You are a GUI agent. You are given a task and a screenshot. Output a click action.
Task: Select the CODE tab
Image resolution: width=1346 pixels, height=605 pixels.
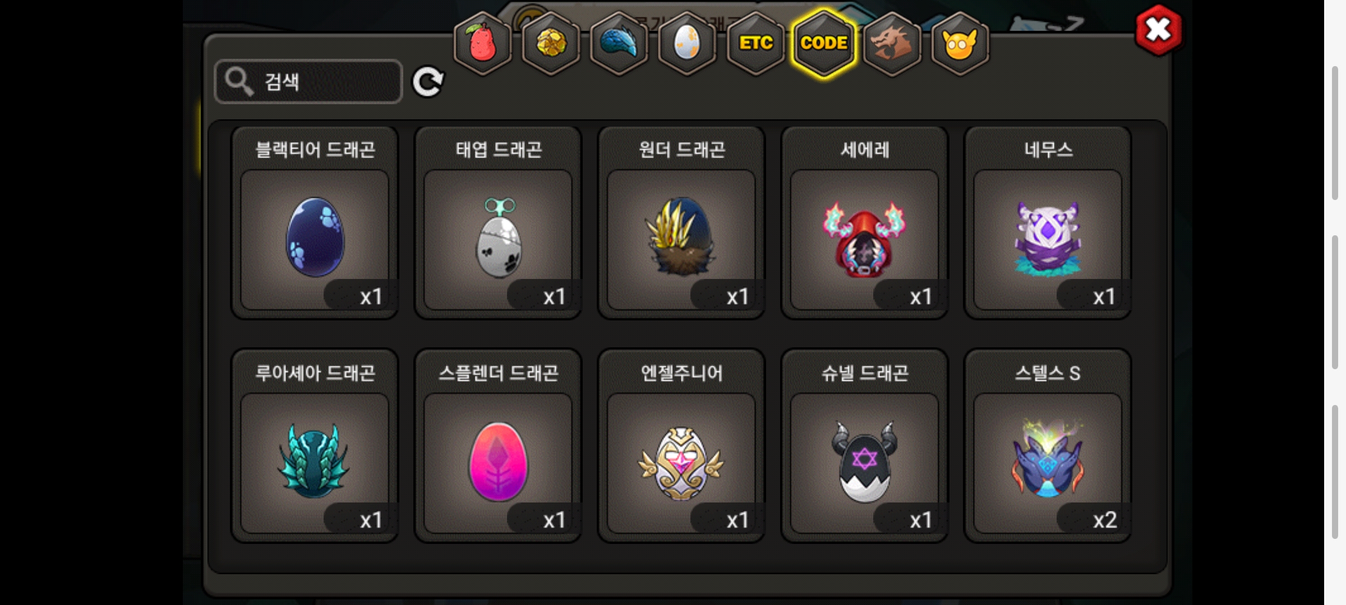824,44
